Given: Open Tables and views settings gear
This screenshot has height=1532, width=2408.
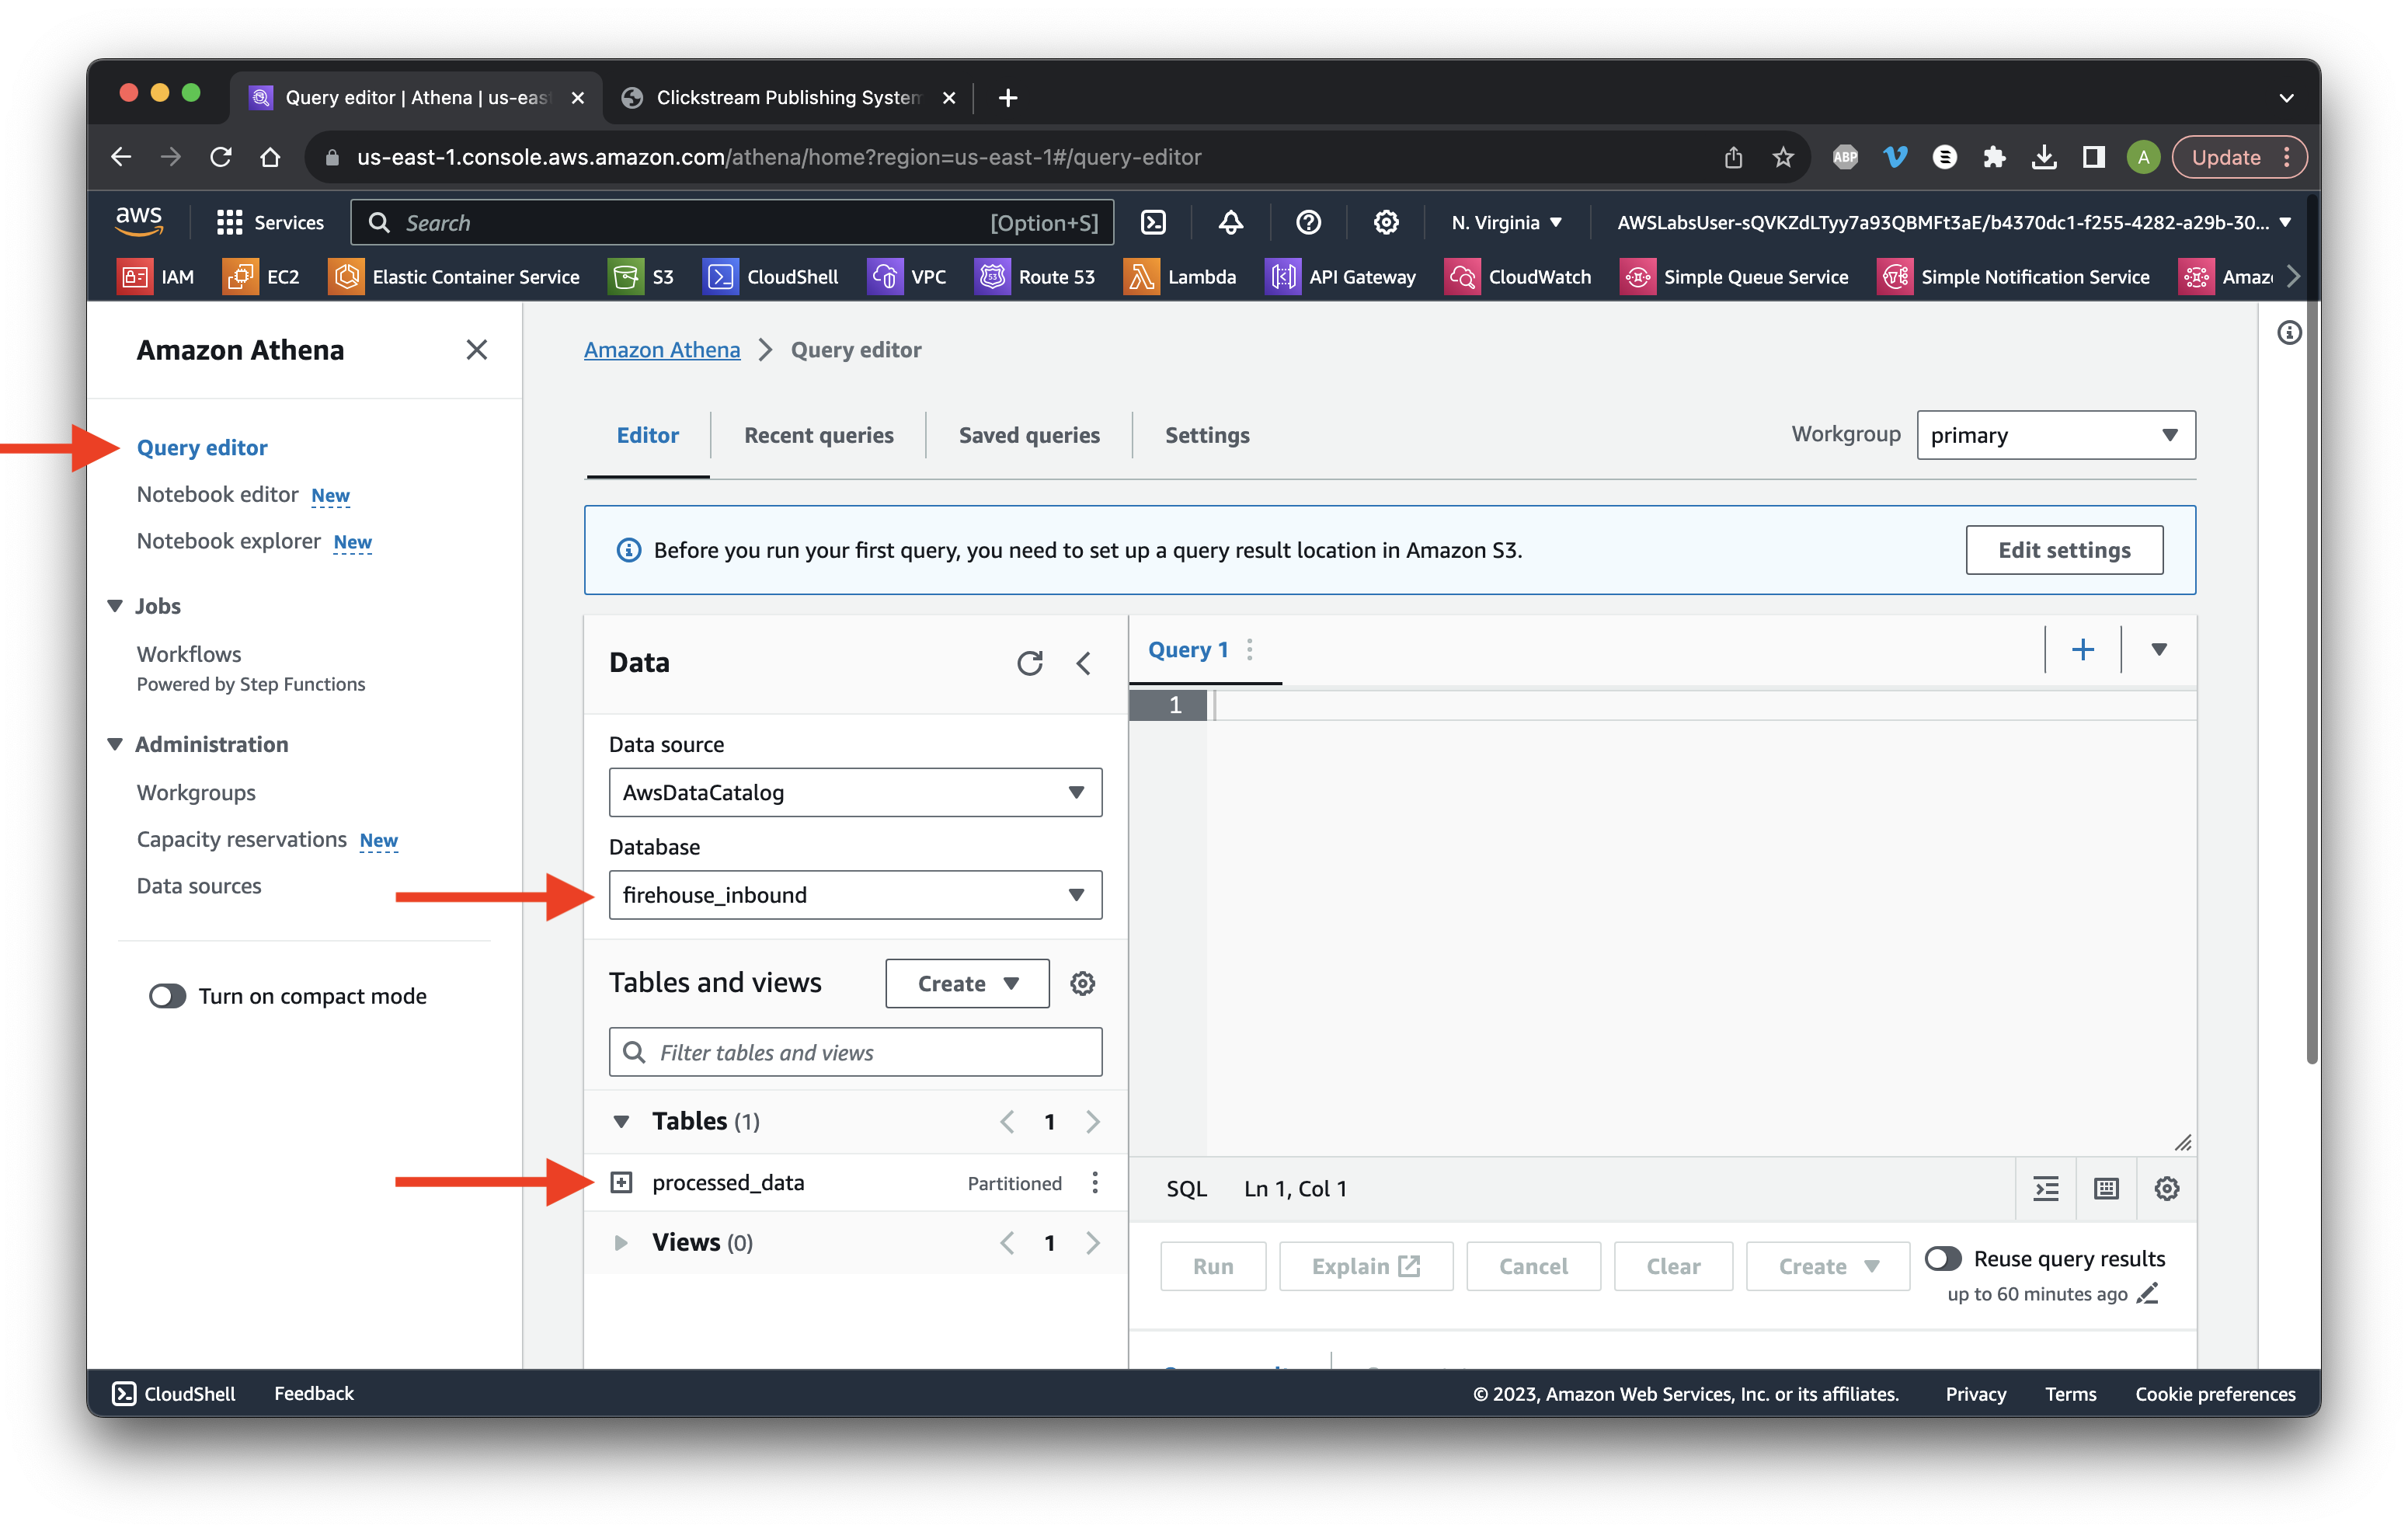Looking at the screenshot, I should pos(1082,984).
